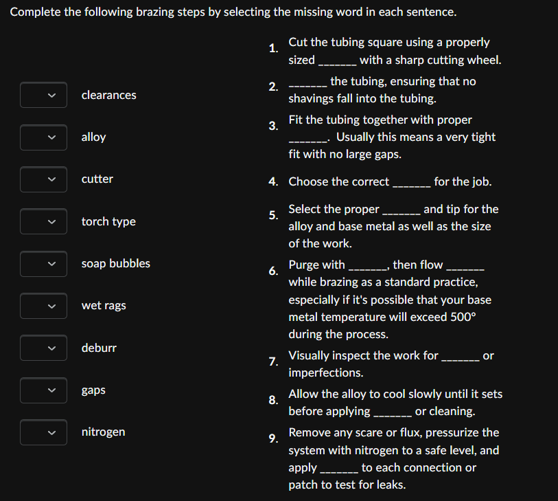Viewport: 558px width, 501px height.
Task: Select the cutter answer option
Action: [x=97, y=179]
